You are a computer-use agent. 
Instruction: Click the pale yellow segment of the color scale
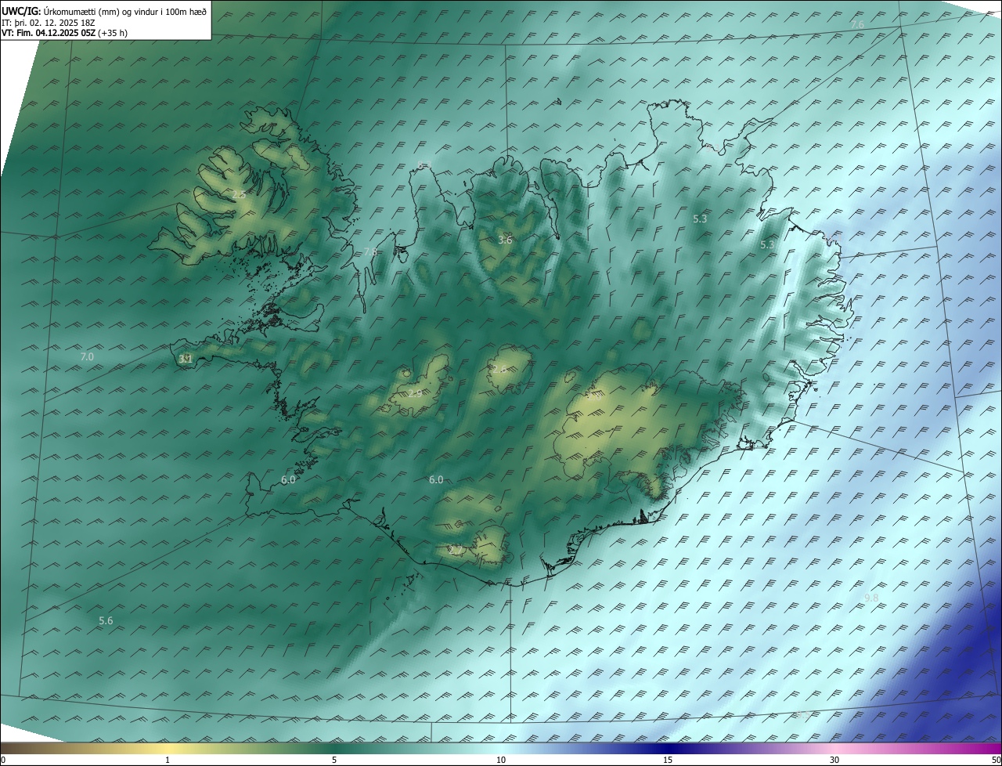[168, 749]
